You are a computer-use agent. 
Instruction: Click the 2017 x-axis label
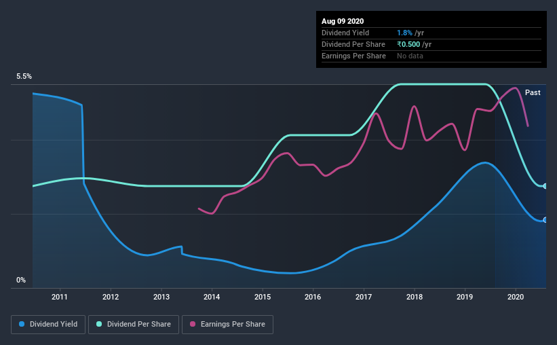[364, 297]
